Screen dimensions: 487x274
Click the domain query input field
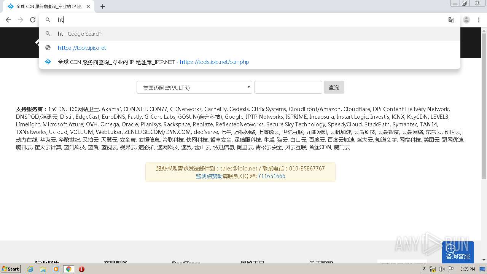point(288,87)
